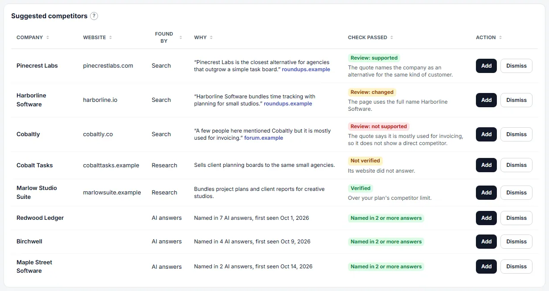Open the forum.example source link for Cobaltly
Screen dimensions: 549x291
[x=264, y=138]
